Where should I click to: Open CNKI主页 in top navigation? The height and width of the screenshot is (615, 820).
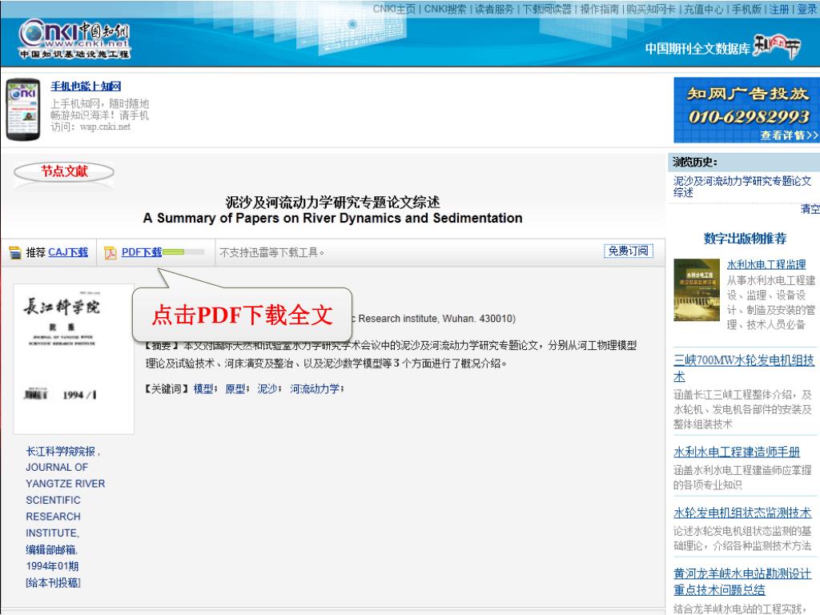394,9
